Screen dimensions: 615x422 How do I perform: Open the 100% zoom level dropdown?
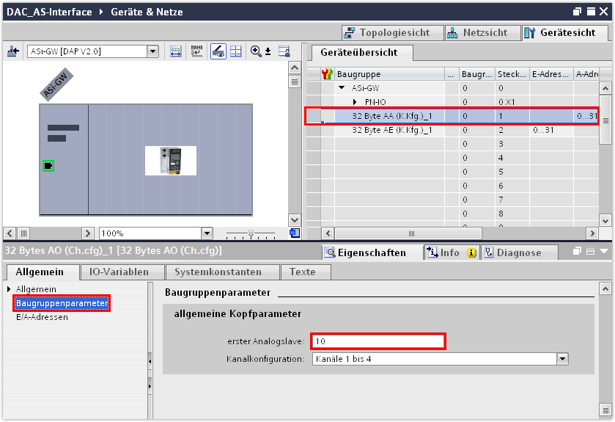tap(206, 233)
